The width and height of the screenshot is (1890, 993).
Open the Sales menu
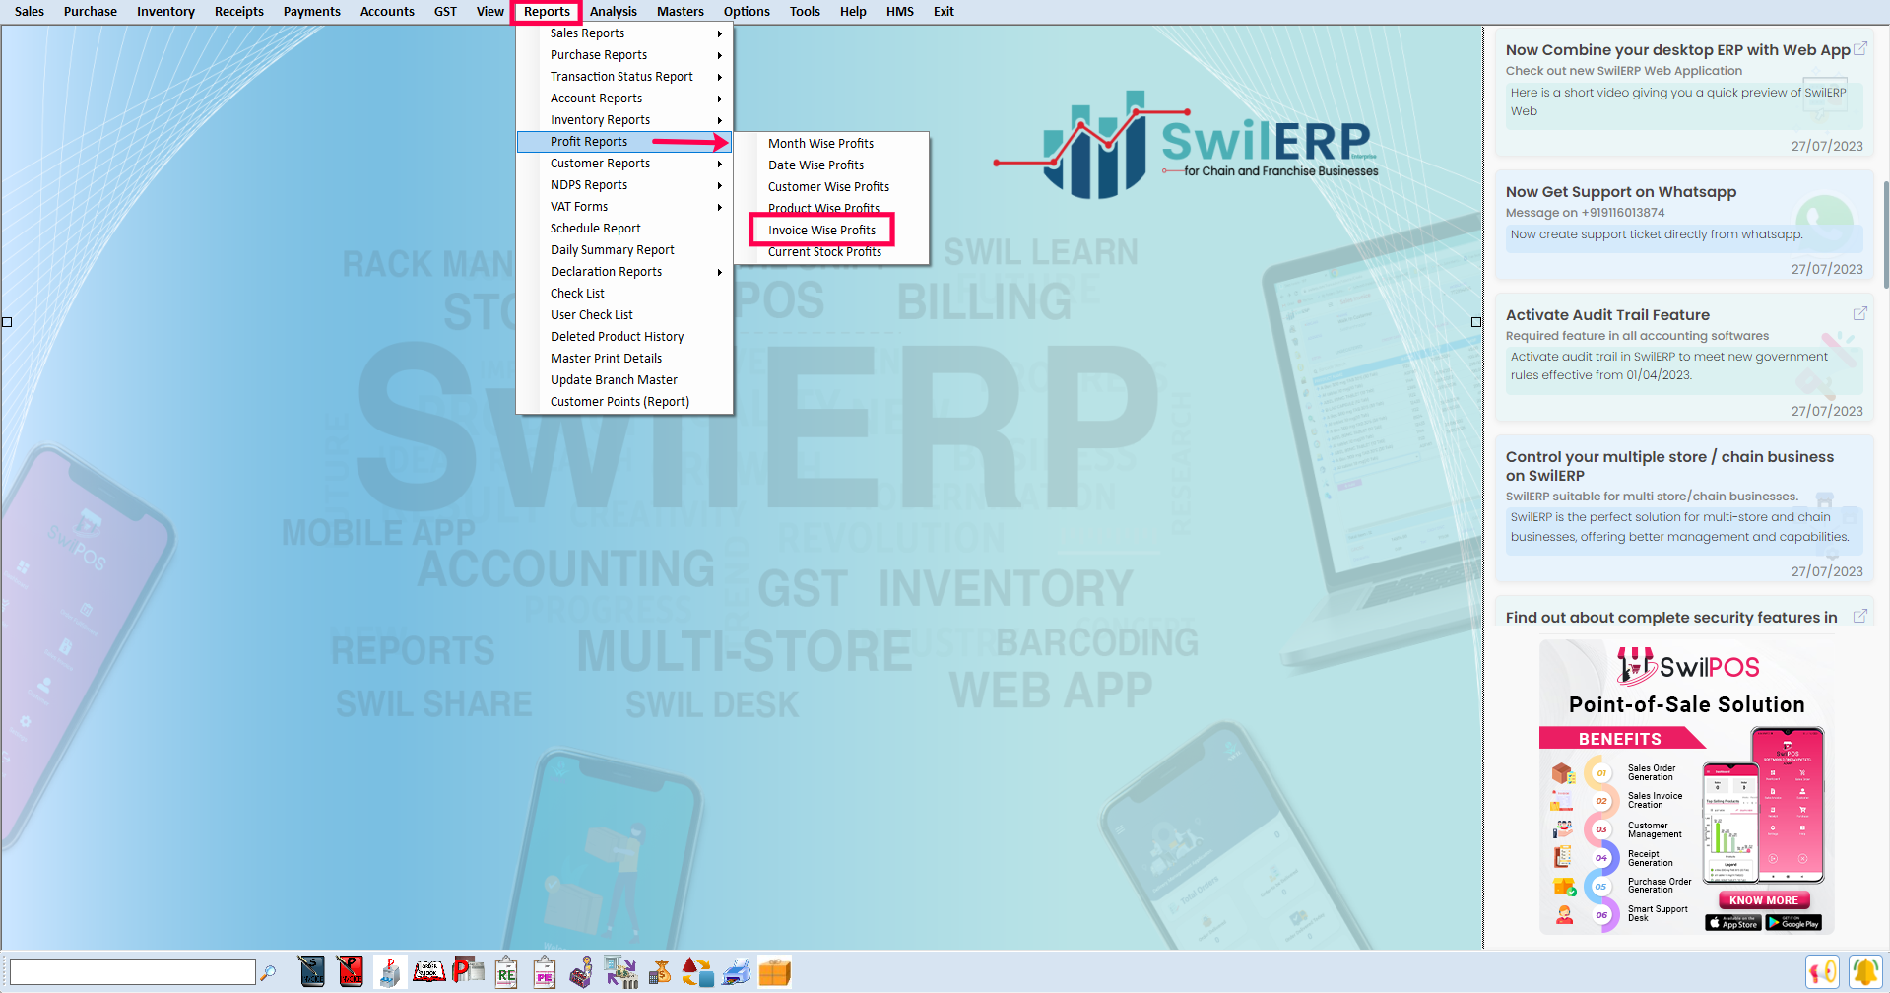(x=30, y=12)
